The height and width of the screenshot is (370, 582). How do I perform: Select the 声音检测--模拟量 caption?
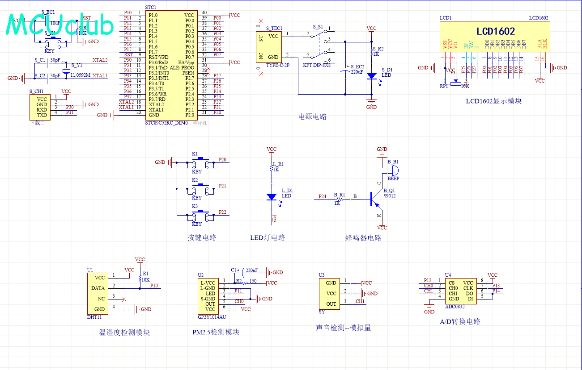pos(344,328)
